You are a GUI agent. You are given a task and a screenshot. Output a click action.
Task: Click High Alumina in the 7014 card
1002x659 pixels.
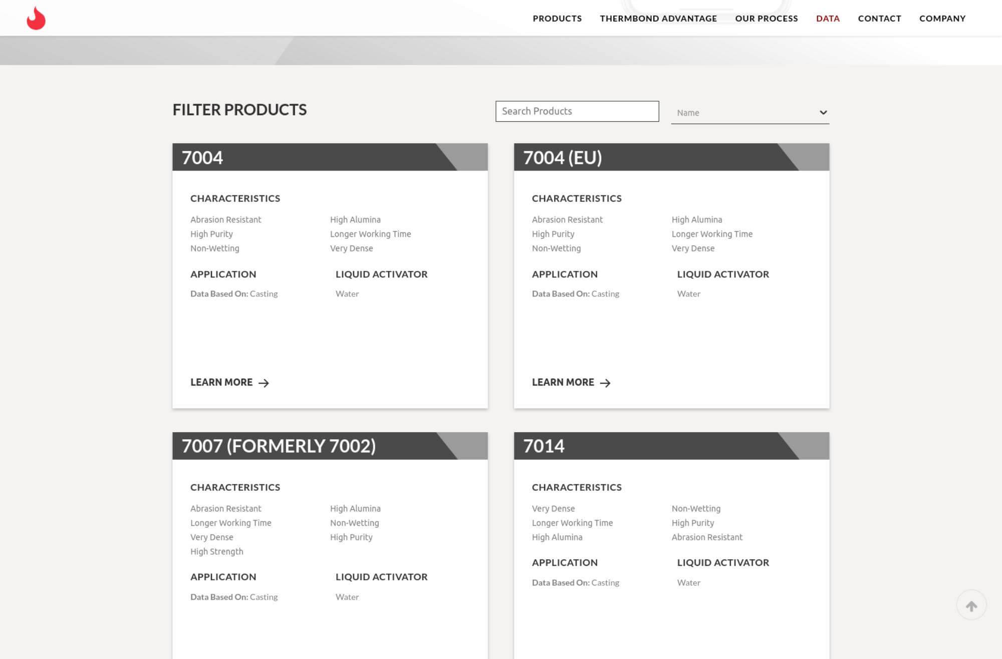557,537
